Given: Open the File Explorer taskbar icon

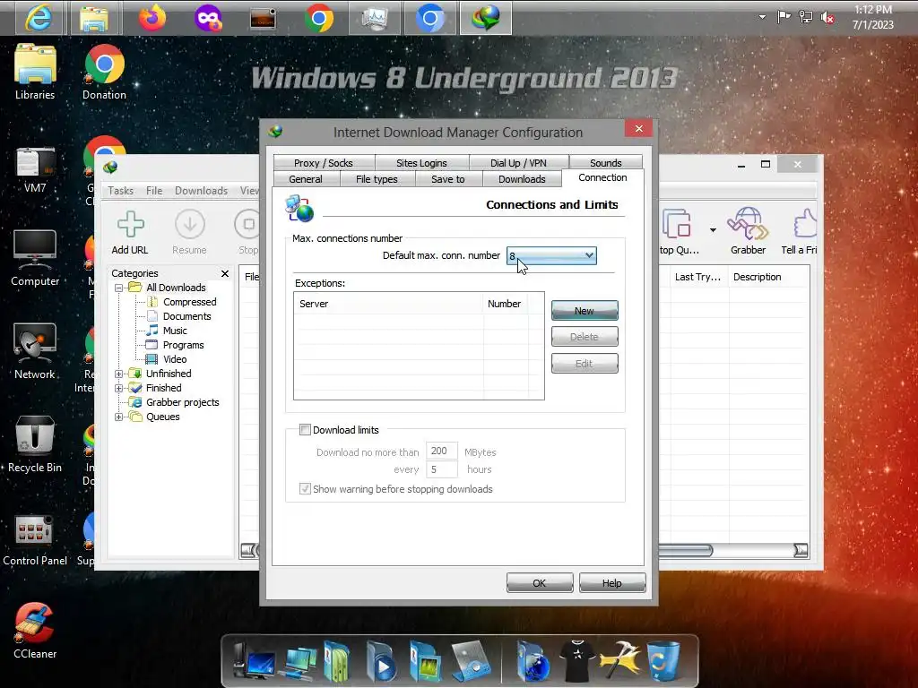Looking at the screenshot, I should 93,19.
